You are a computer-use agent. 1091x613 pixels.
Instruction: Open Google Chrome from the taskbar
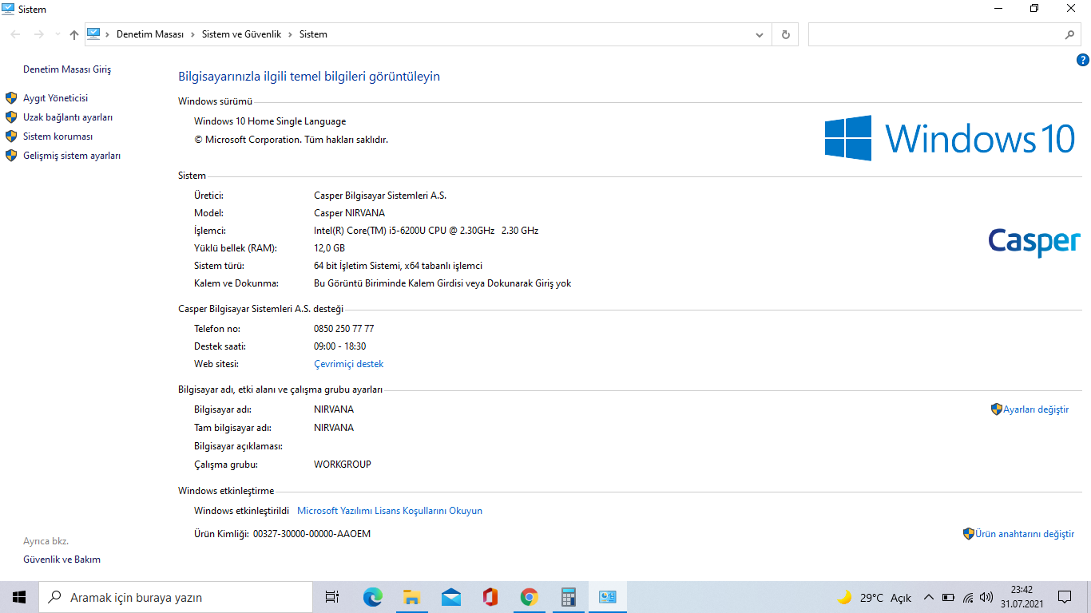[529, 597]
